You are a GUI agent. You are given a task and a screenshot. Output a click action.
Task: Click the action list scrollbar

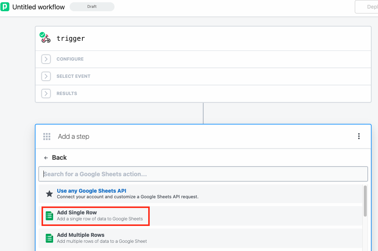click(365, 201)
